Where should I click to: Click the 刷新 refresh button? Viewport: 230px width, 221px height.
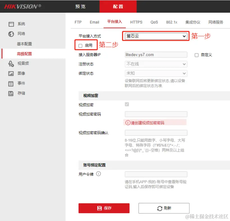coord(164,208)
